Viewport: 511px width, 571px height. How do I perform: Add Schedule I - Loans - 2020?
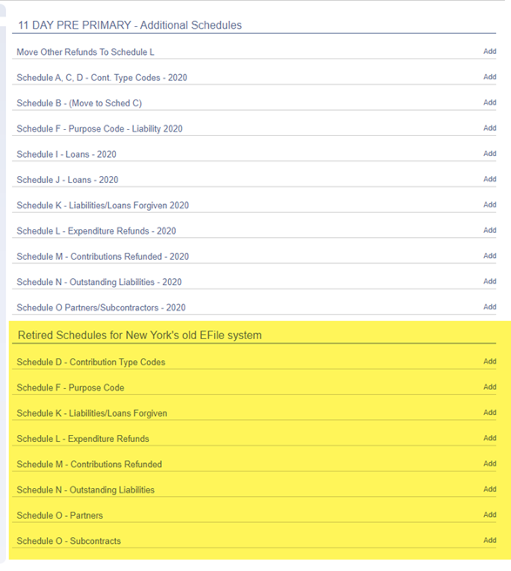[x=489, y=153]
